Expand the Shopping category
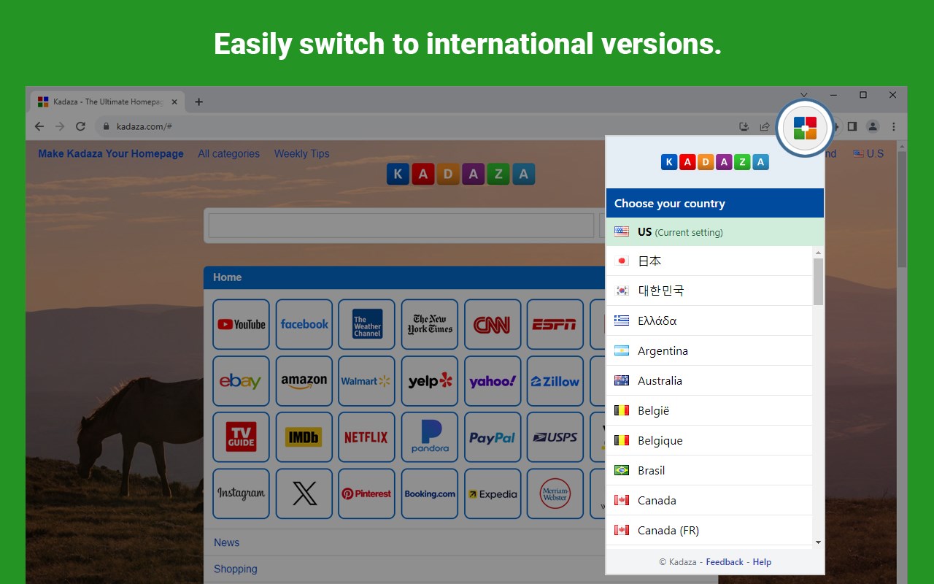Image resolution: width=934 pixels, height=584 pixels. pos(235,569)
